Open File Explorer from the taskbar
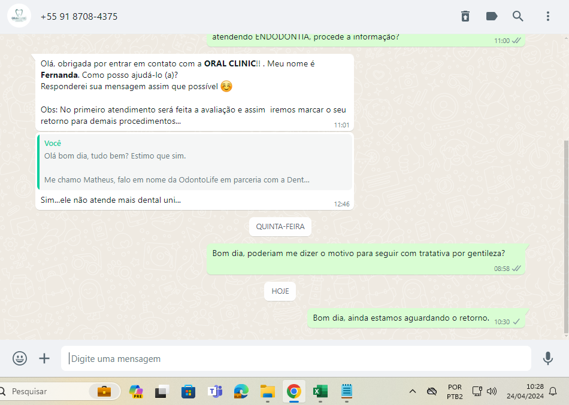 pyautogui.click(x=267, y=391)
